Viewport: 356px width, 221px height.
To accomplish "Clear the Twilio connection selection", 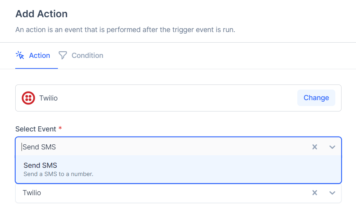I will pyautogui.click(x=315, y=193).
